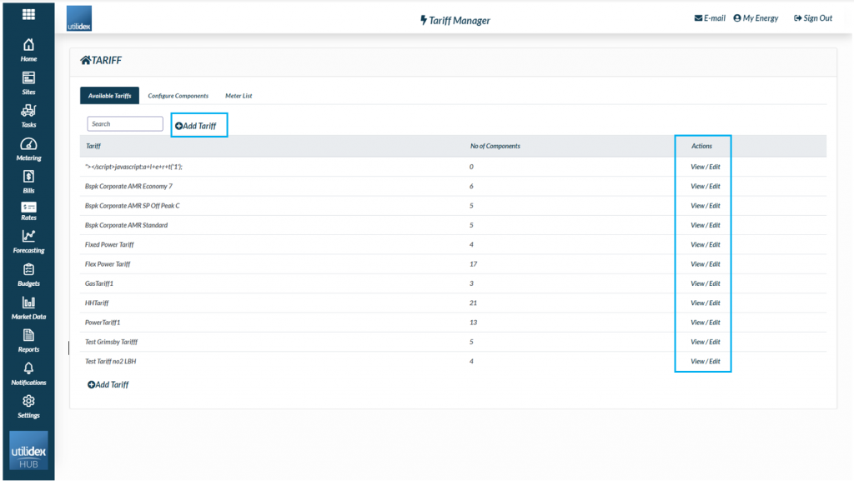This screenshot has height=481, width=854.
Task: Click View / Edit for Flex Power Tariff
Action: pyautogui.click(x=705, y=264)
